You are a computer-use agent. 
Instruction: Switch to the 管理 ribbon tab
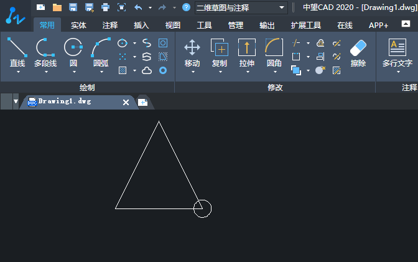236,26
